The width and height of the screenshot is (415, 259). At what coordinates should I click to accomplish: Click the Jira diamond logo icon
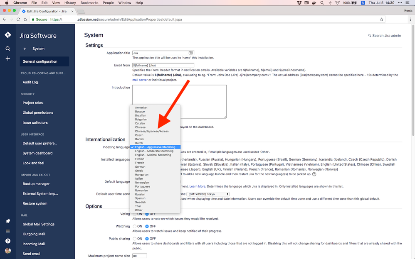pyautogui.click(x=8, y=34)
